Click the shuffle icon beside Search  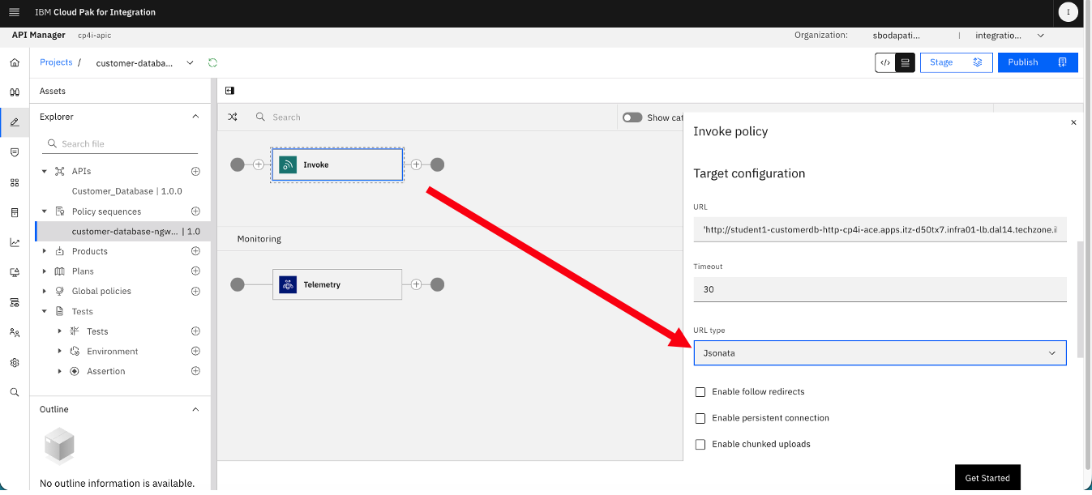233,117
